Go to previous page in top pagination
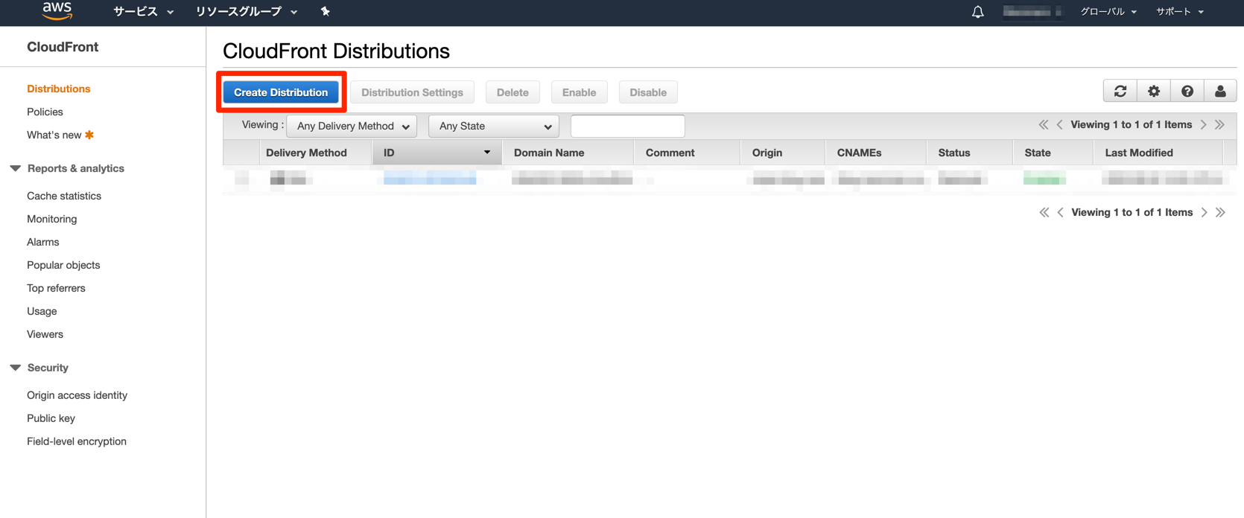The image size is (1244, 518). (1059, 125)
